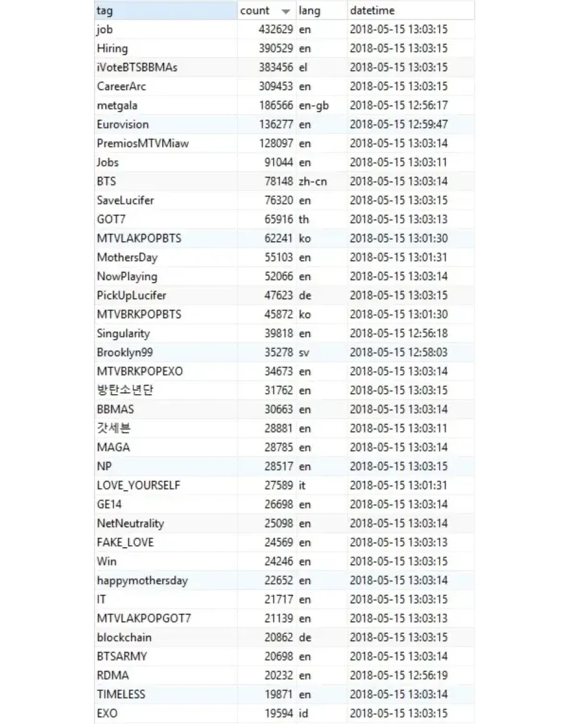Screen dimensions: 570x724
Task: Select the zh-cn lang cell for BTS
Action: click(313, 181)
